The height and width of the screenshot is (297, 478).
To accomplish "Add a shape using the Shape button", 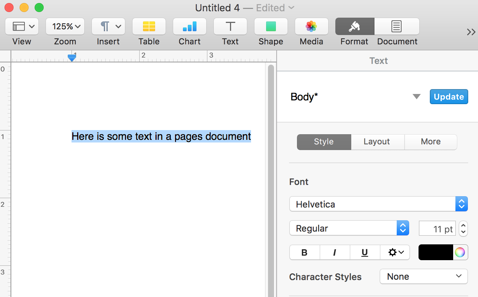I will pyautogui.click(x=271, y=26).
